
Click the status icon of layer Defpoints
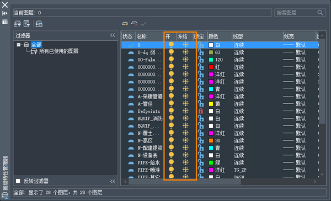[131, 111]
